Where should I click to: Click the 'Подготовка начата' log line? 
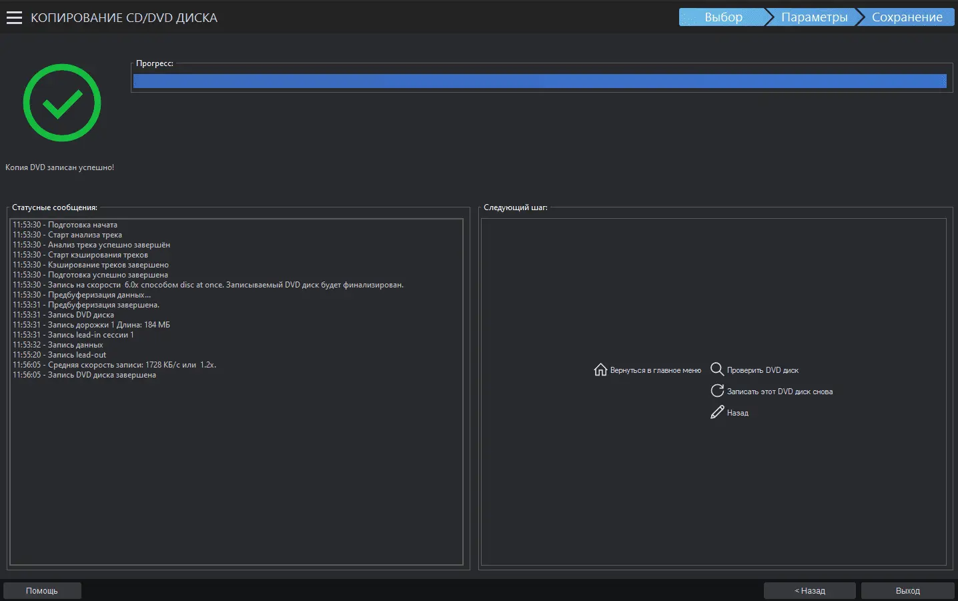[x=82, y=225]
